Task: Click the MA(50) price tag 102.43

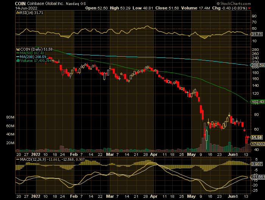Action: pos(257,102)
